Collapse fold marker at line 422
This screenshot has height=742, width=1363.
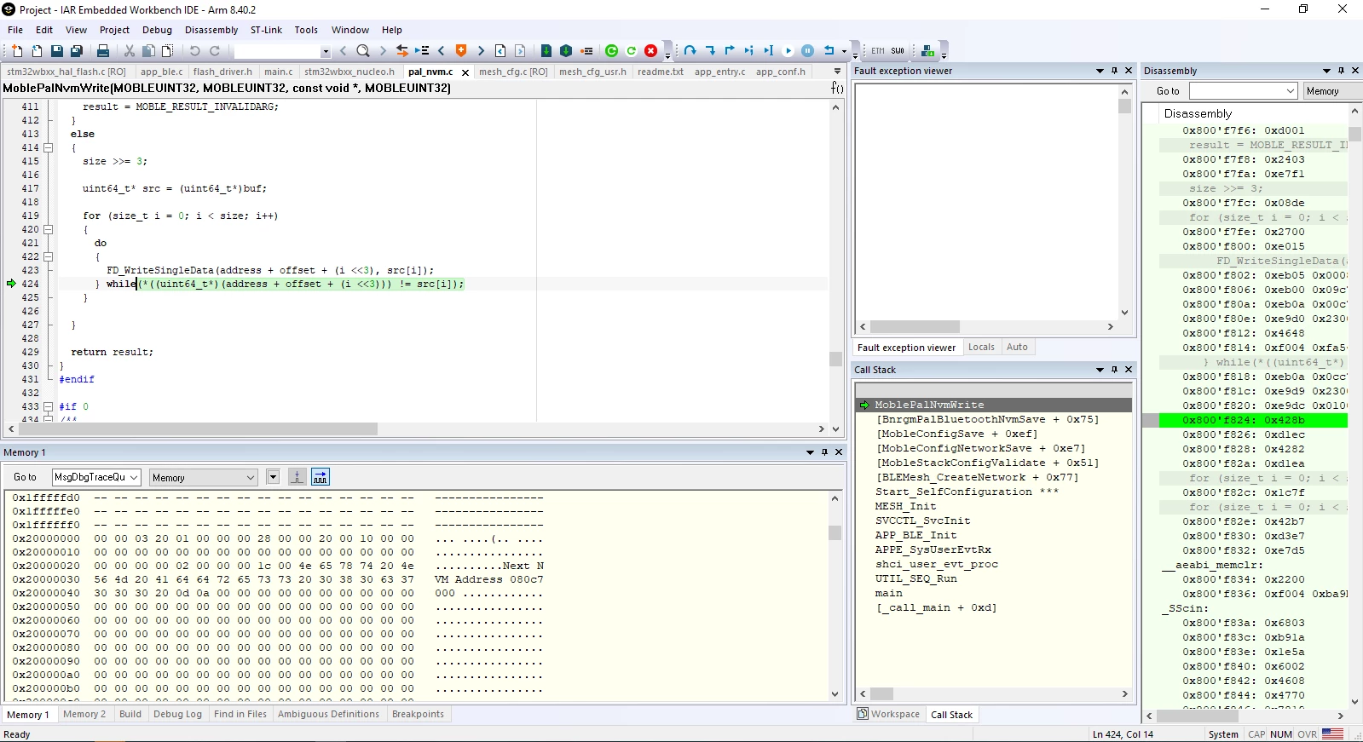49,256
